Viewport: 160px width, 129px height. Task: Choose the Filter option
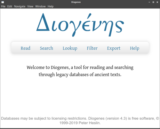pyautogui.click(x=92, y=48)
